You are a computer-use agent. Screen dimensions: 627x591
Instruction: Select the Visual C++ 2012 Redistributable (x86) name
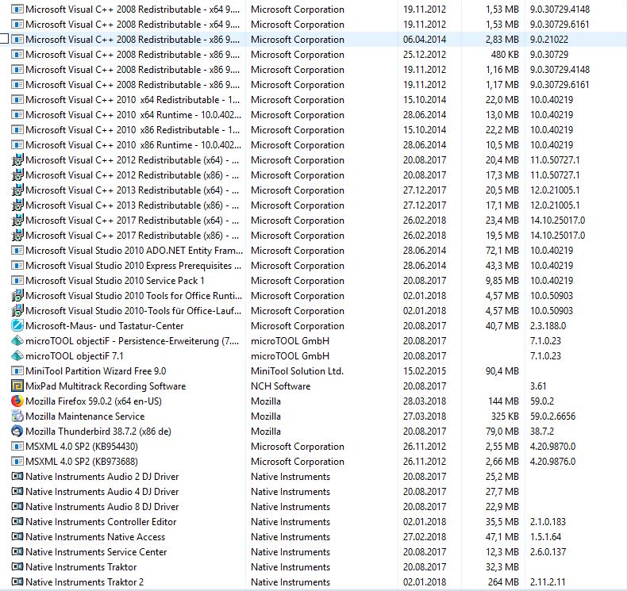[x=133, y=175]
